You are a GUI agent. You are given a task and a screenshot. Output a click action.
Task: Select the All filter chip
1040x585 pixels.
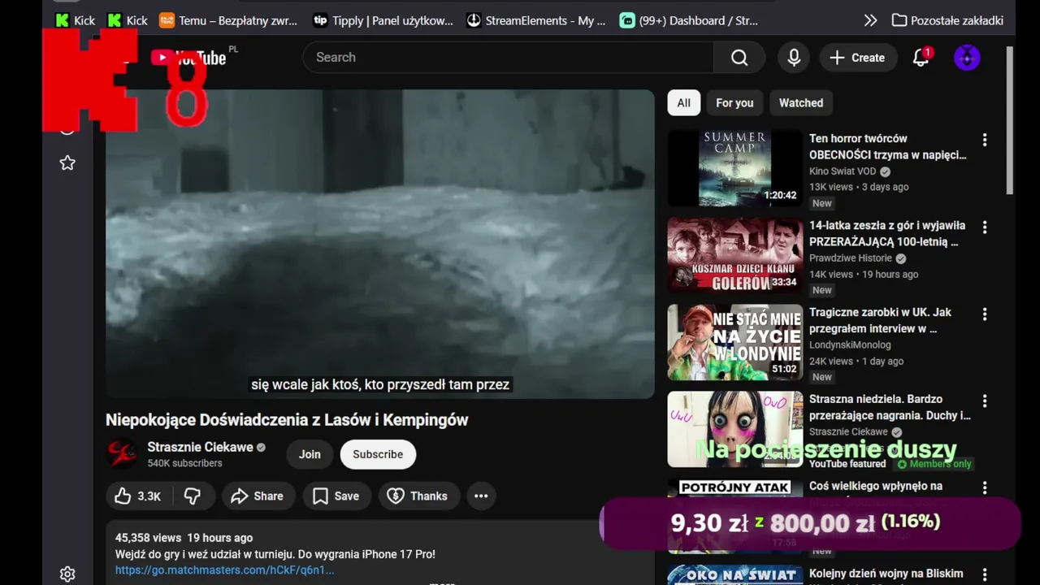pyautogui.click(x=683, y=103)
